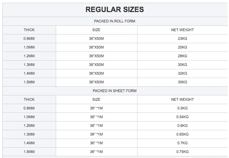
Task: Click the 0.7KG net weight cell
Action: click(x=182, y=143)
